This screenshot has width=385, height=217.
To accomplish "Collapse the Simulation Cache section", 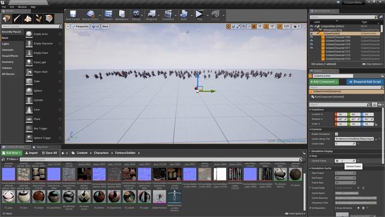I will click(310, 168).
